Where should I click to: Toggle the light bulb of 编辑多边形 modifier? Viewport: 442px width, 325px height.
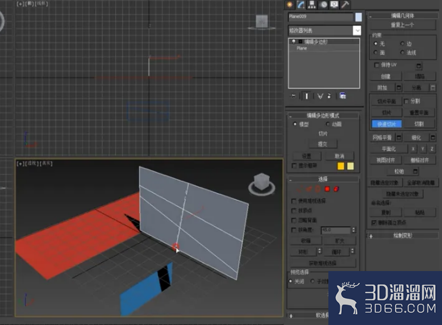coord(294,41)
